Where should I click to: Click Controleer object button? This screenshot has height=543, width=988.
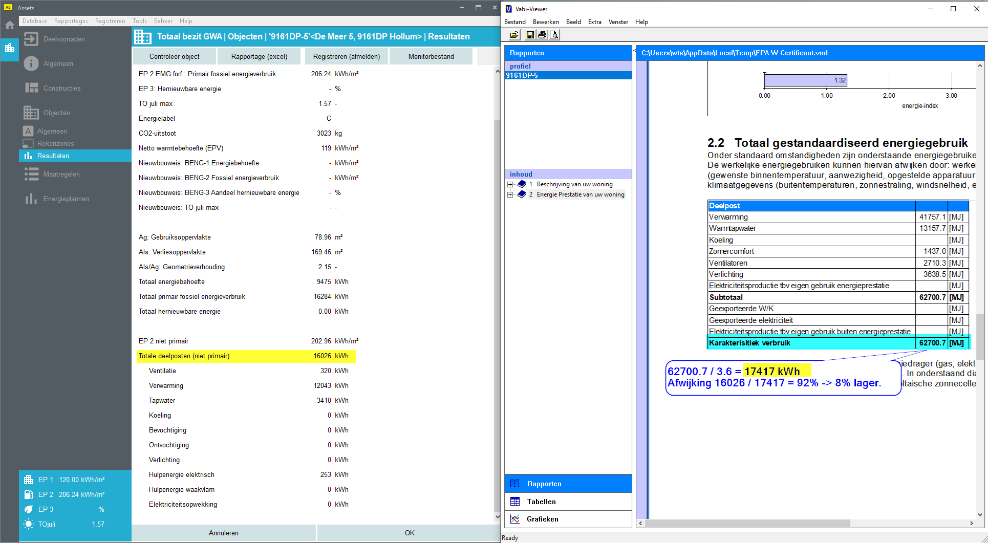click(x=175, y=56)
